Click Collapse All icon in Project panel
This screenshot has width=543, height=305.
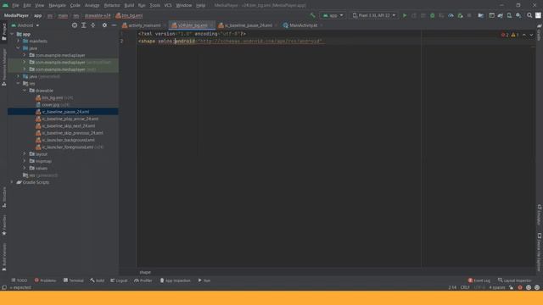tap(93, 25)
